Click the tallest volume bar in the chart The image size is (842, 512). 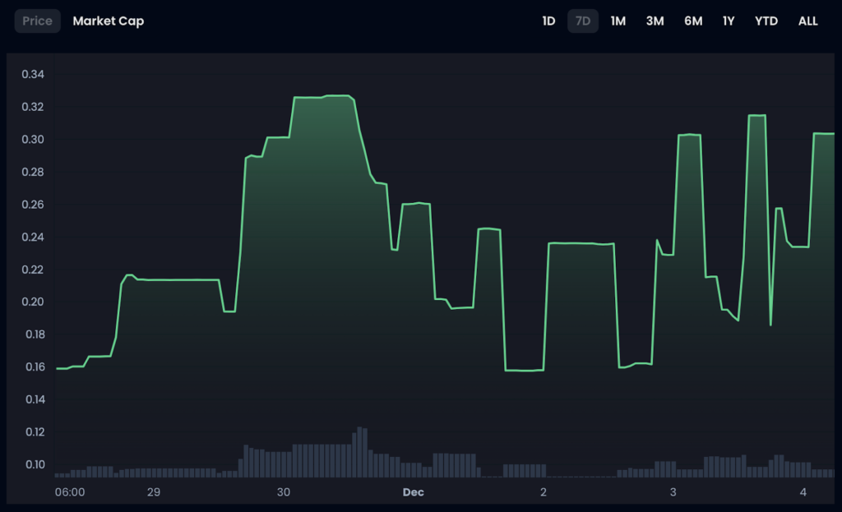pos(359,452)
